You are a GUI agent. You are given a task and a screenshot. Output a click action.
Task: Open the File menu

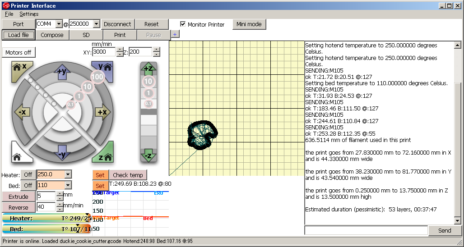pos(9,14)
